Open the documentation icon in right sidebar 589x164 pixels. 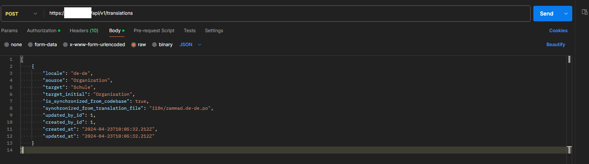[x=584, y=12]
